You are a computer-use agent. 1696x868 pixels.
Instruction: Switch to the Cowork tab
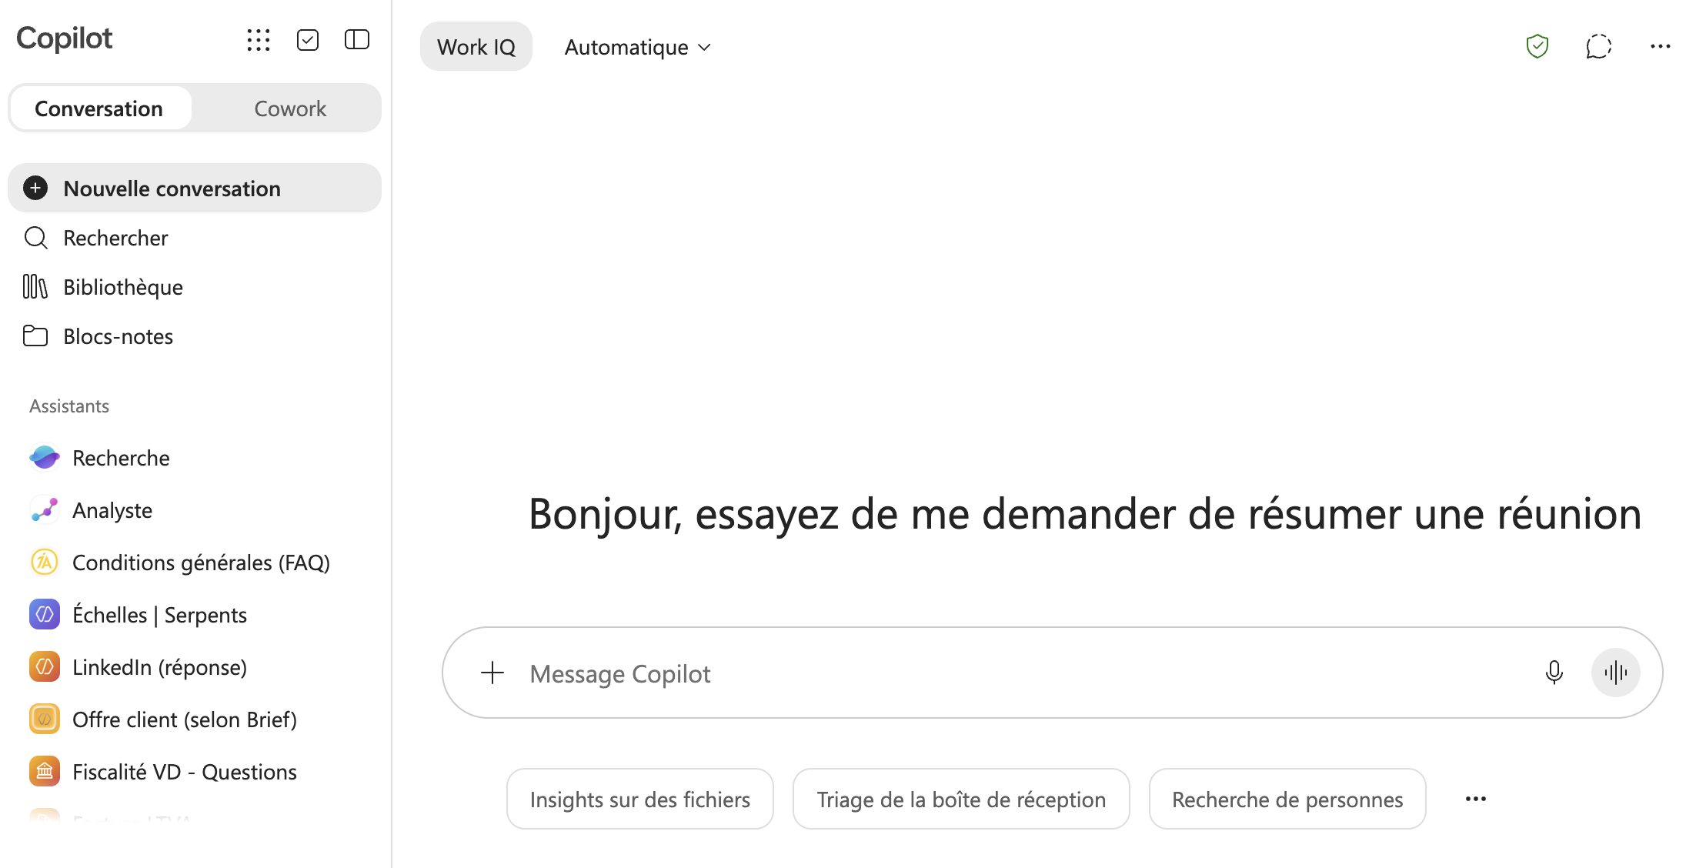coord(290,108)
